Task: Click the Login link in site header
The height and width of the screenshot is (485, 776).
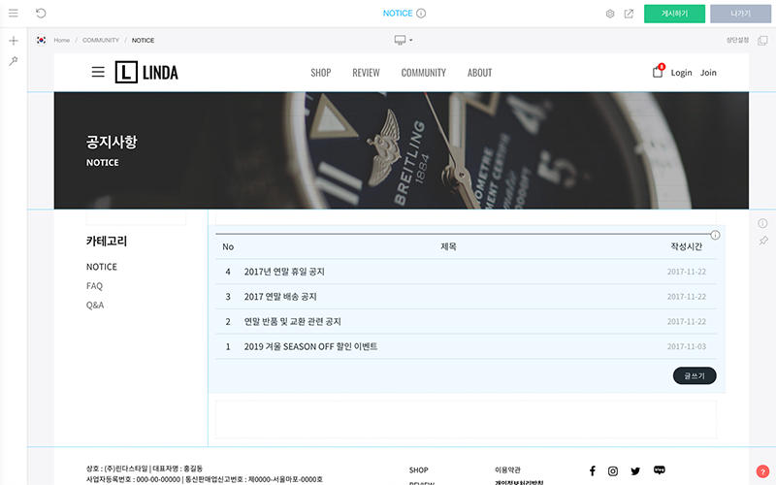Action: click(681, 73)
